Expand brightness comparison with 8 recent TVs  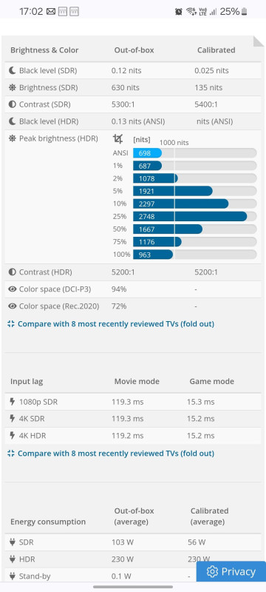[x=111, y=324]
